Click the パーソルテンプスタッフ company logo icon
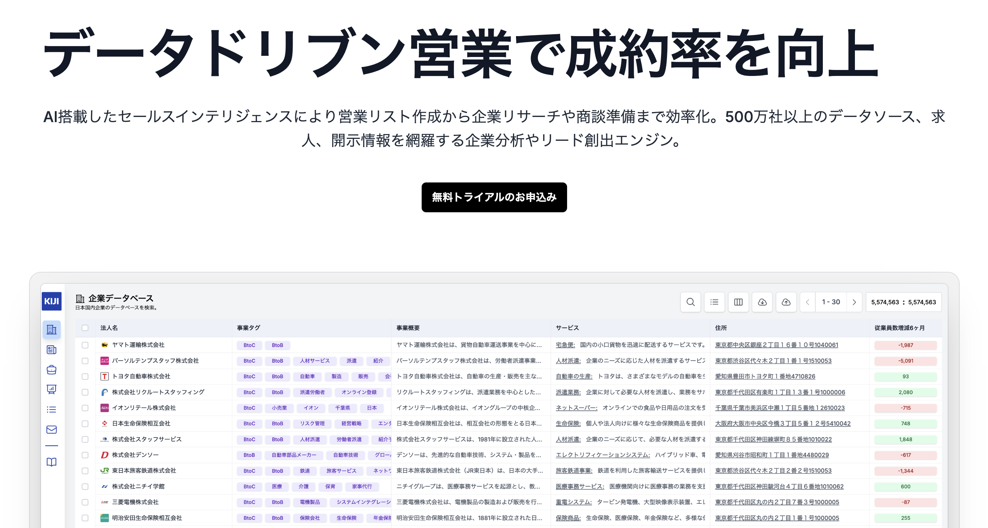988x528 pixels. pyautogui.click(x=104, y=360)
